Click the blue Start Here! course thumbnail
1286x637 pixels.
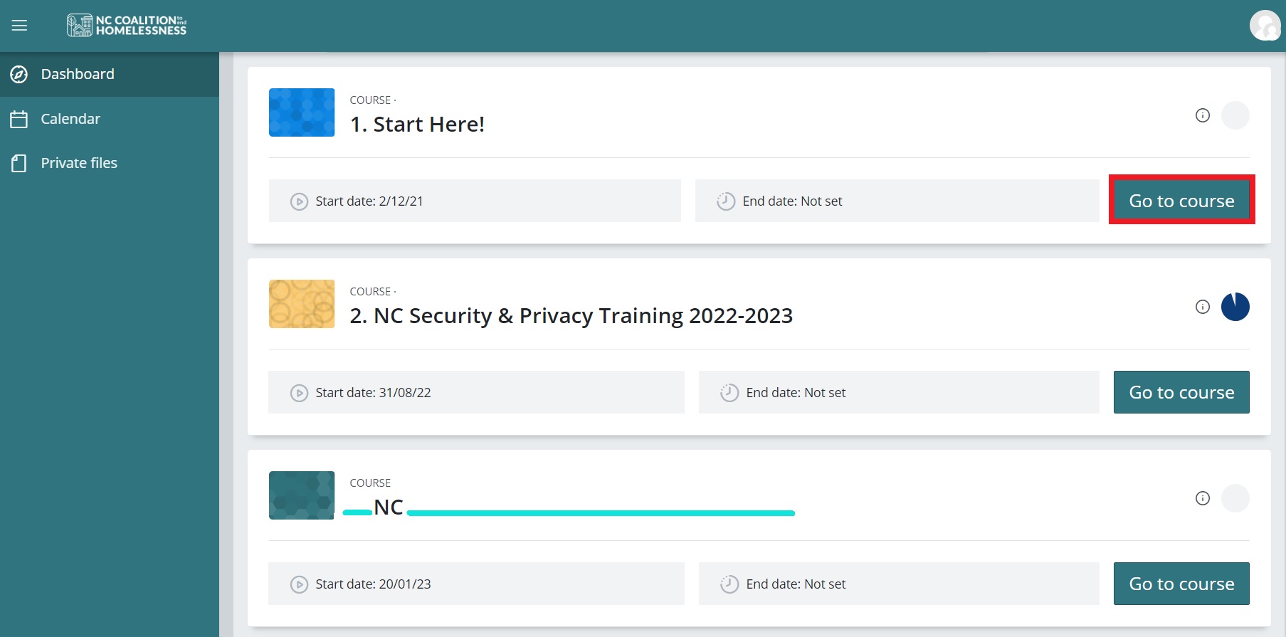[302, 112]
